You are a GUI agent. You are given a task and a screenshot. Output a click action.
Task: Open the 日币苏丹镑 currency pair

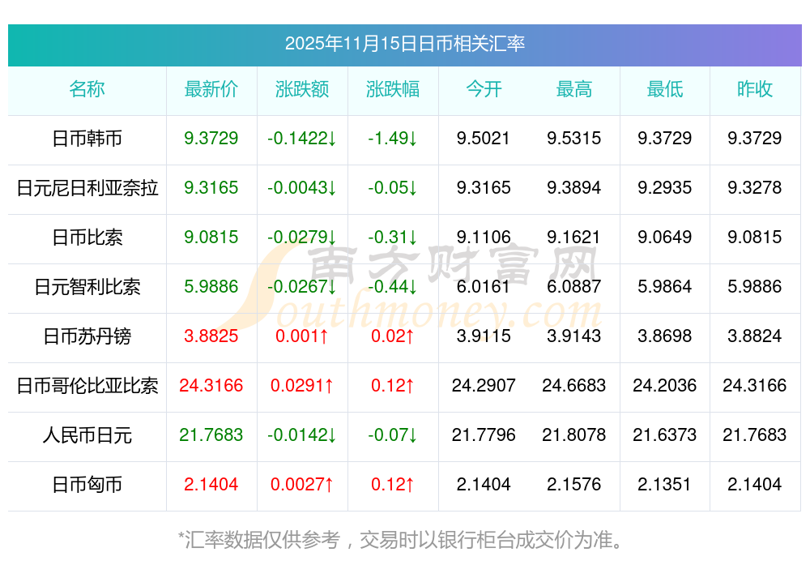[x=87, y=336]
